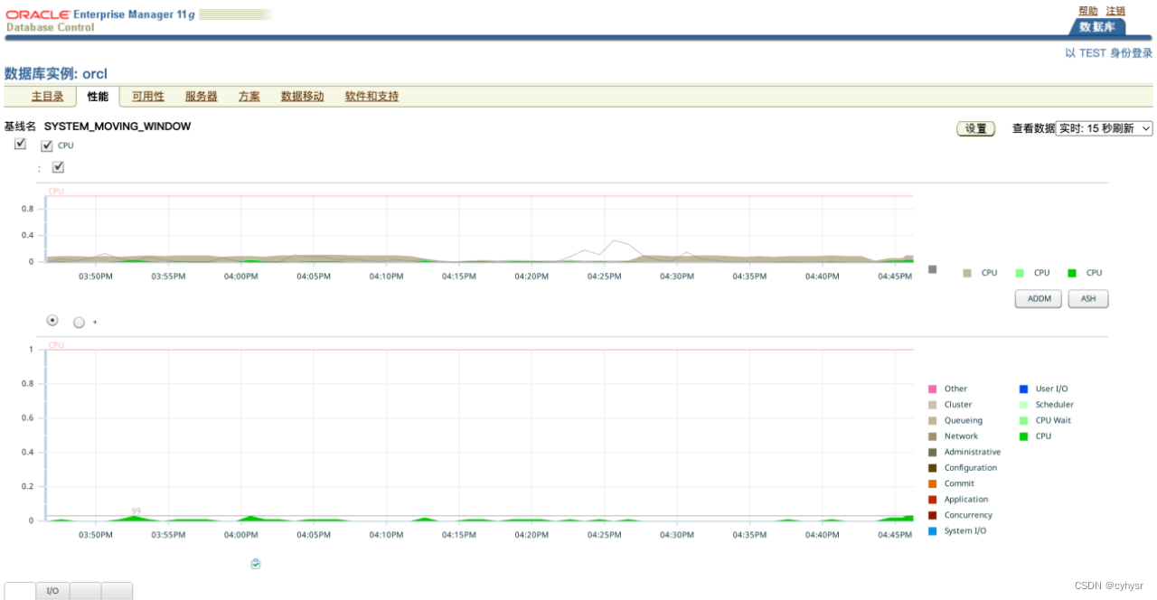
Task: Switch to the 性能 tab
Action: click(98, 96)
